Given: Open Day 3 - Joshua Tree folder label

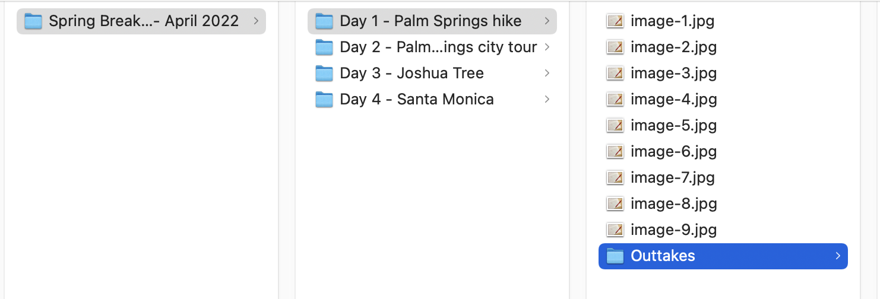Looking at the screenshot, I should pyautogui.click(x=412, y=74).
